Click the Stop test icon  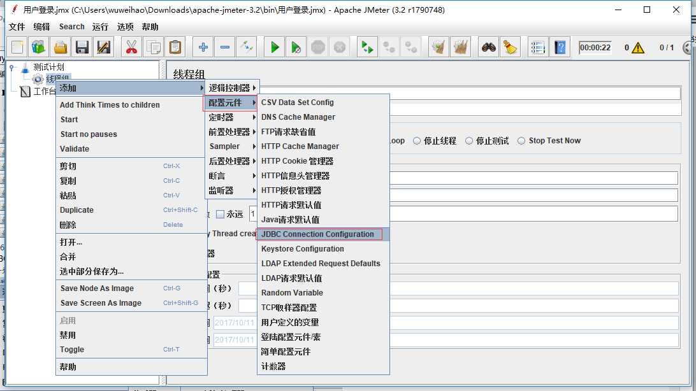coord(318,47)
